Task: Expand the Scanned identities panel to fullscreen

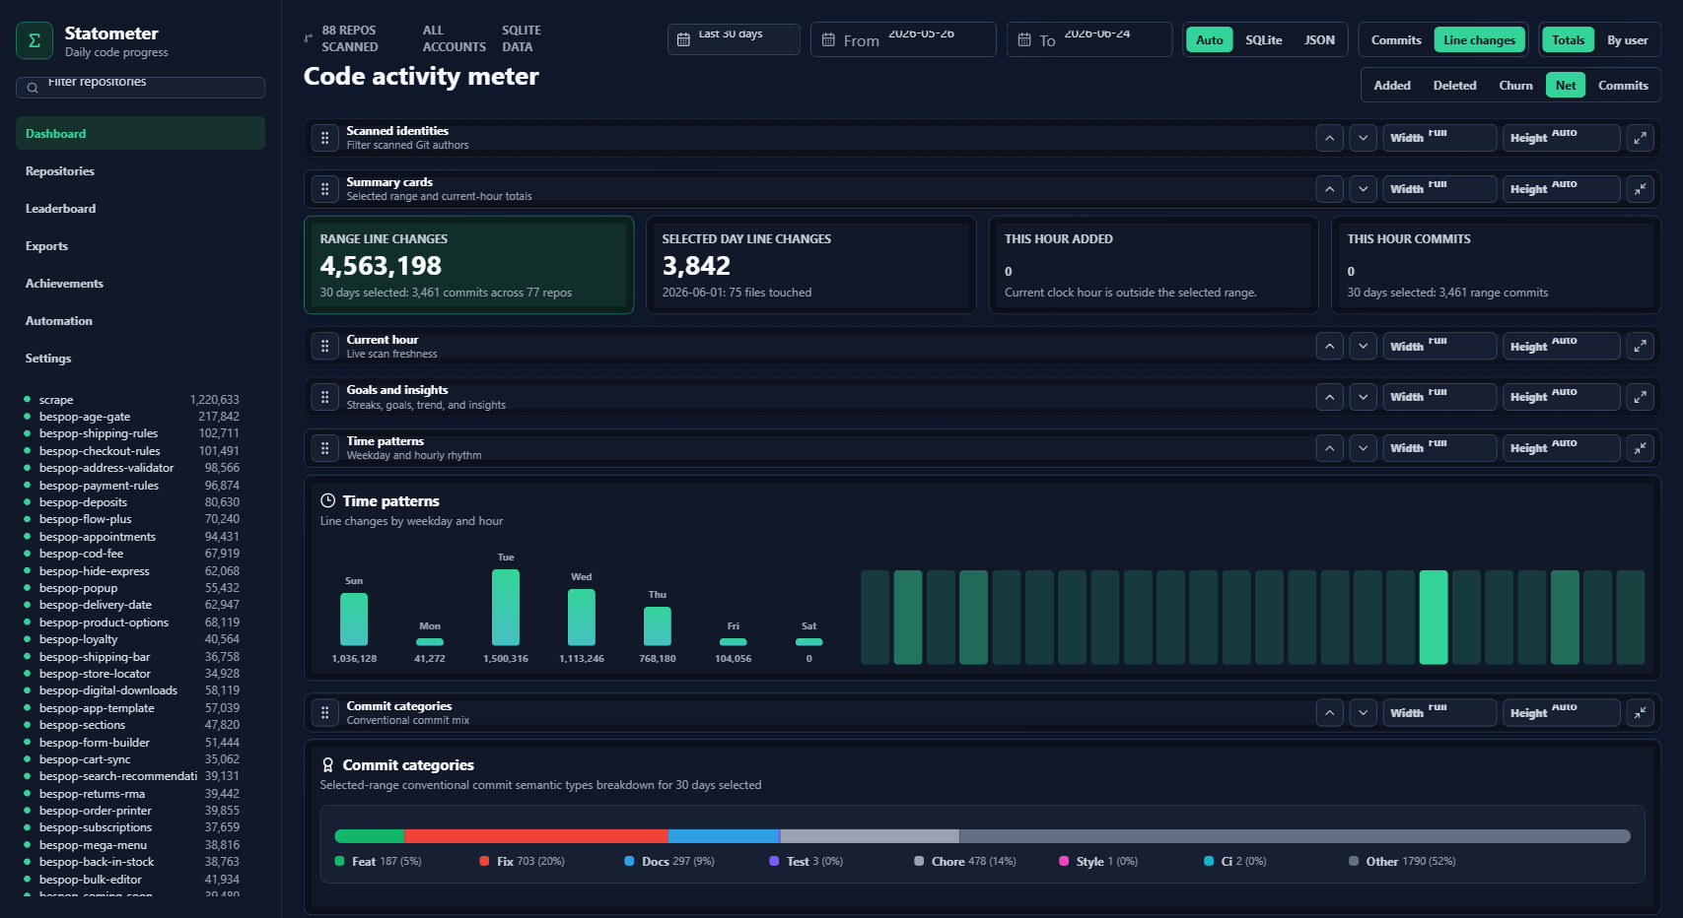Action: pos(1640,138)
